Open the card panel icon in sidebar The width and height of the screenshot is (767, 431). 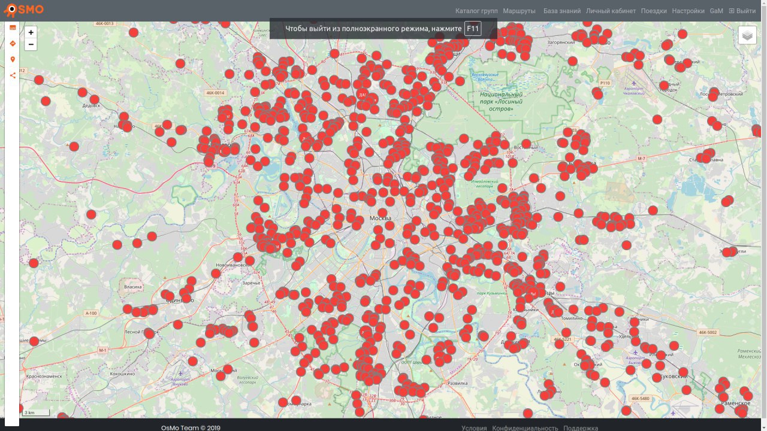tap(13, 28)
